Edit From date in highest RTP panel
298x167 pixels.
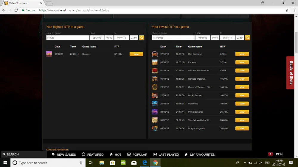click(x=97, y=38)
